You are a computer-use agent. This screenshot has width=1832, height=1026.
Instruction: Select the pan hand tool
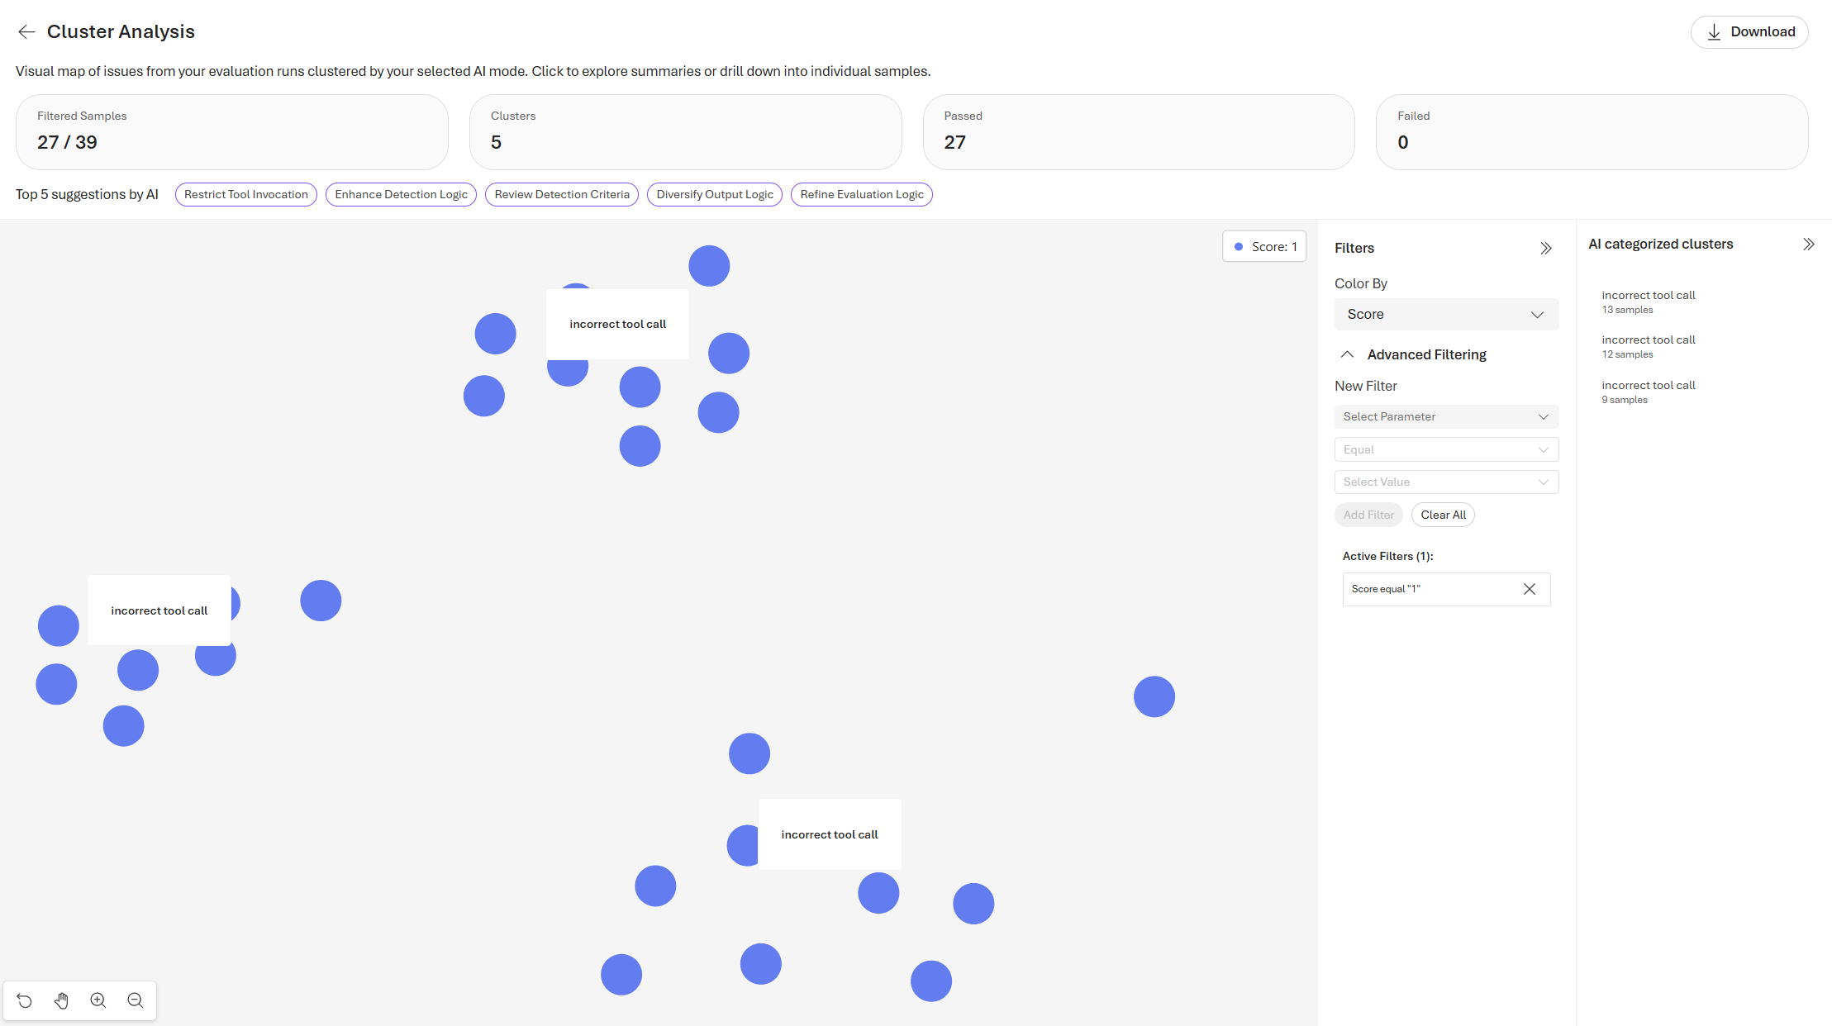pyautogui.click(x=61, y=1000)
